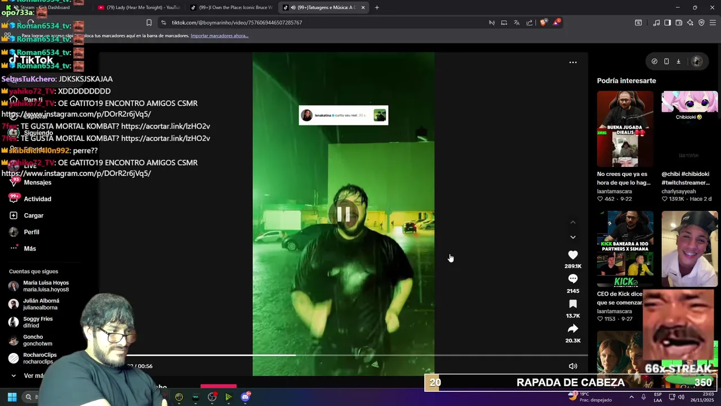
Task: Open Más in the sidebar
Action: pyautogui.click(x=30, y=249)
